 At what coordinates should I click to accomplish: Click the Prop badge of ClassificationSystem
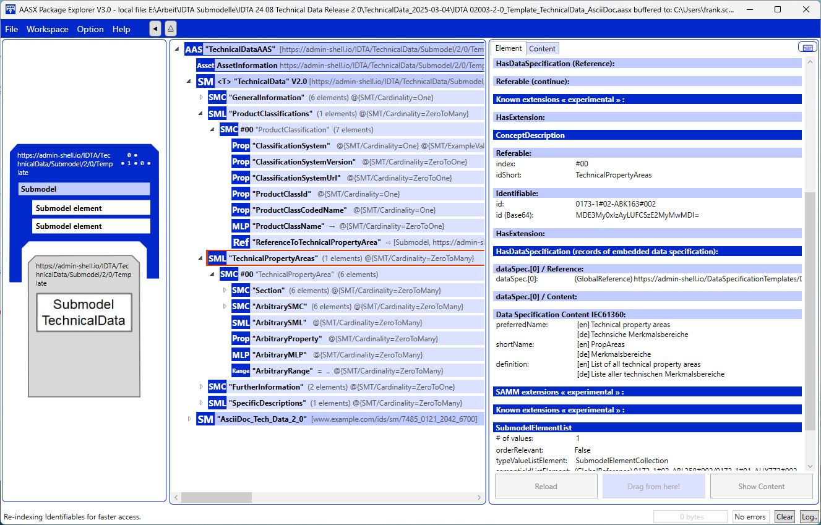[x=241, y=146]
